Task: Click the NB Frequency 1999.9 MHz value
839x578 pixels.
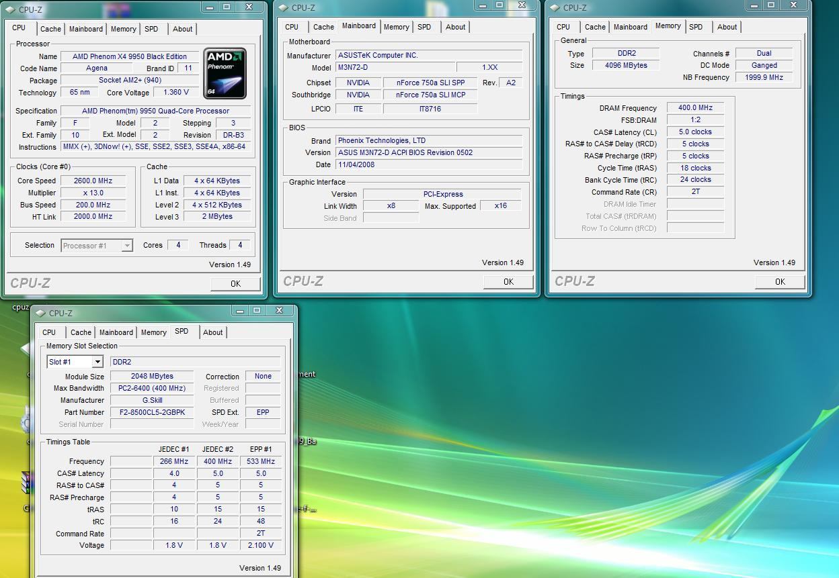Action: tap(764, 77)
